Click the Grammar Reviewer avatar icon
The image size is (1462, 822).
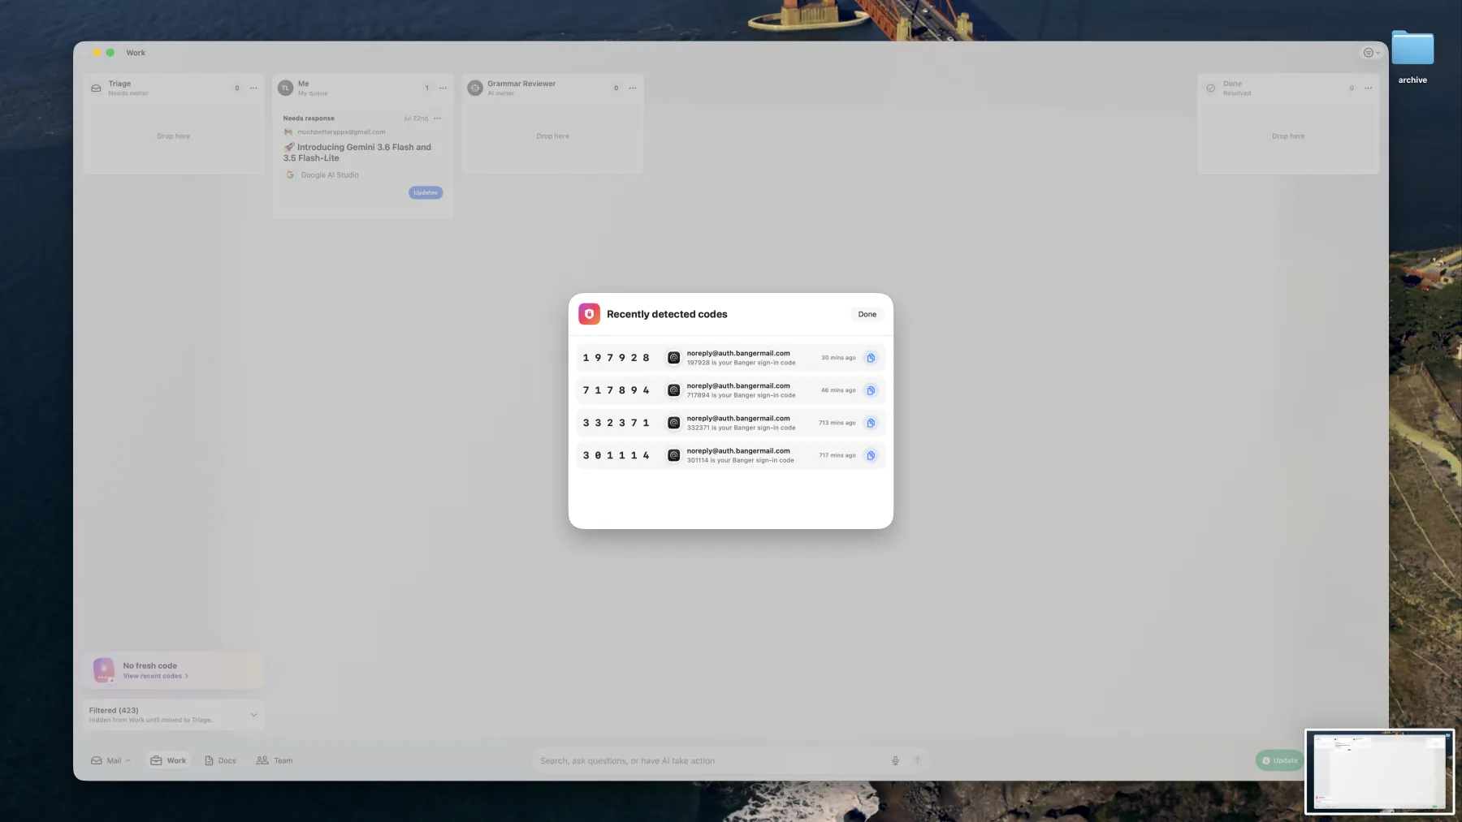coord(475,88)
